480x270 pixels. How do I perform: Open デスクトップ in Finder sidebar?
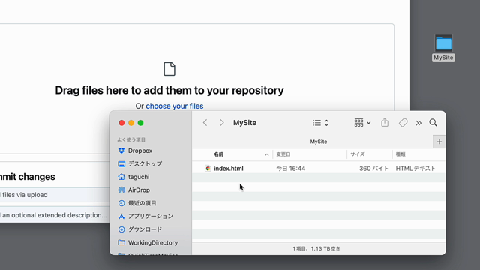click(140, 163)
